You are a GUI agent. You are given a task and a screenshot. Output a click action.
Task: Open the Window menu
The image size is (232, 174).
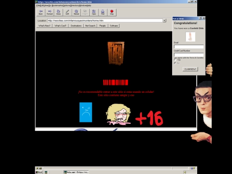82,6
